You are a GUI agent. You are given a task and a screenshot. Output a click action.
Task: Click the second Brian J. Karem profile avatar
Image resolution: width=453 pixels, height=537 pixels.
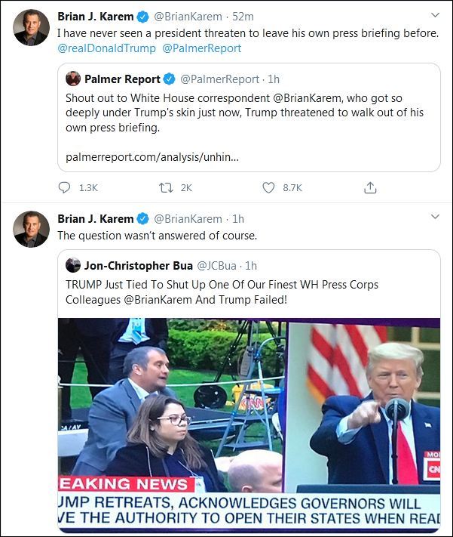(31, 229)
